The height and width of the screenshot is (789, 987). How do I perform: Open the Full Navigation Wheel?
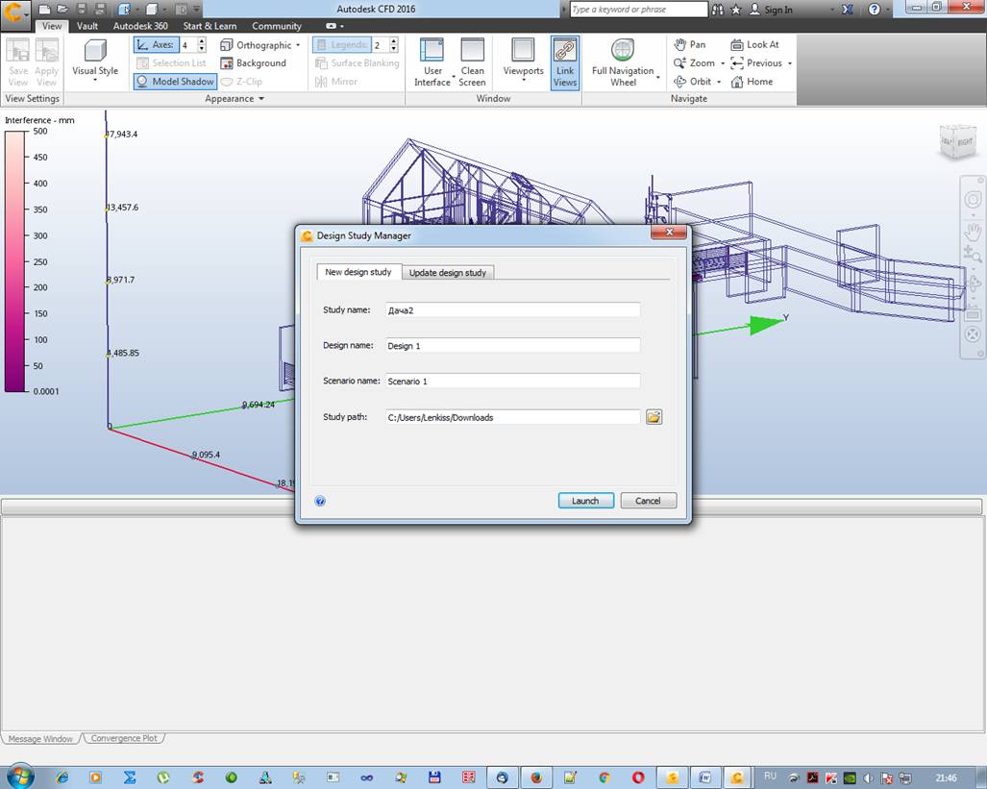623,51
